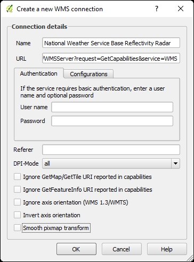
Task: Switch to the Configurations tab
Action: click(x=88, y=74)
